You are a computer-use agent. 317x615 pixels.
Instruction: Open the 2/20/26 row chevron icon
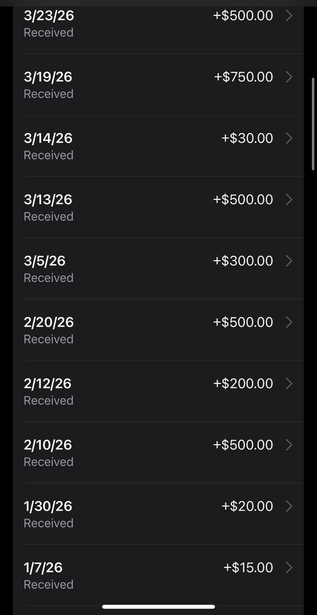tap(289, 322)
